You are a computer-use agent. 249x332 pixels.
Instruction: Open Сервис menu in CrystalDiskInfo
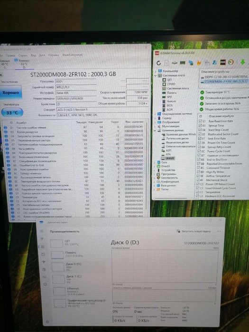(x=23, y=55)
